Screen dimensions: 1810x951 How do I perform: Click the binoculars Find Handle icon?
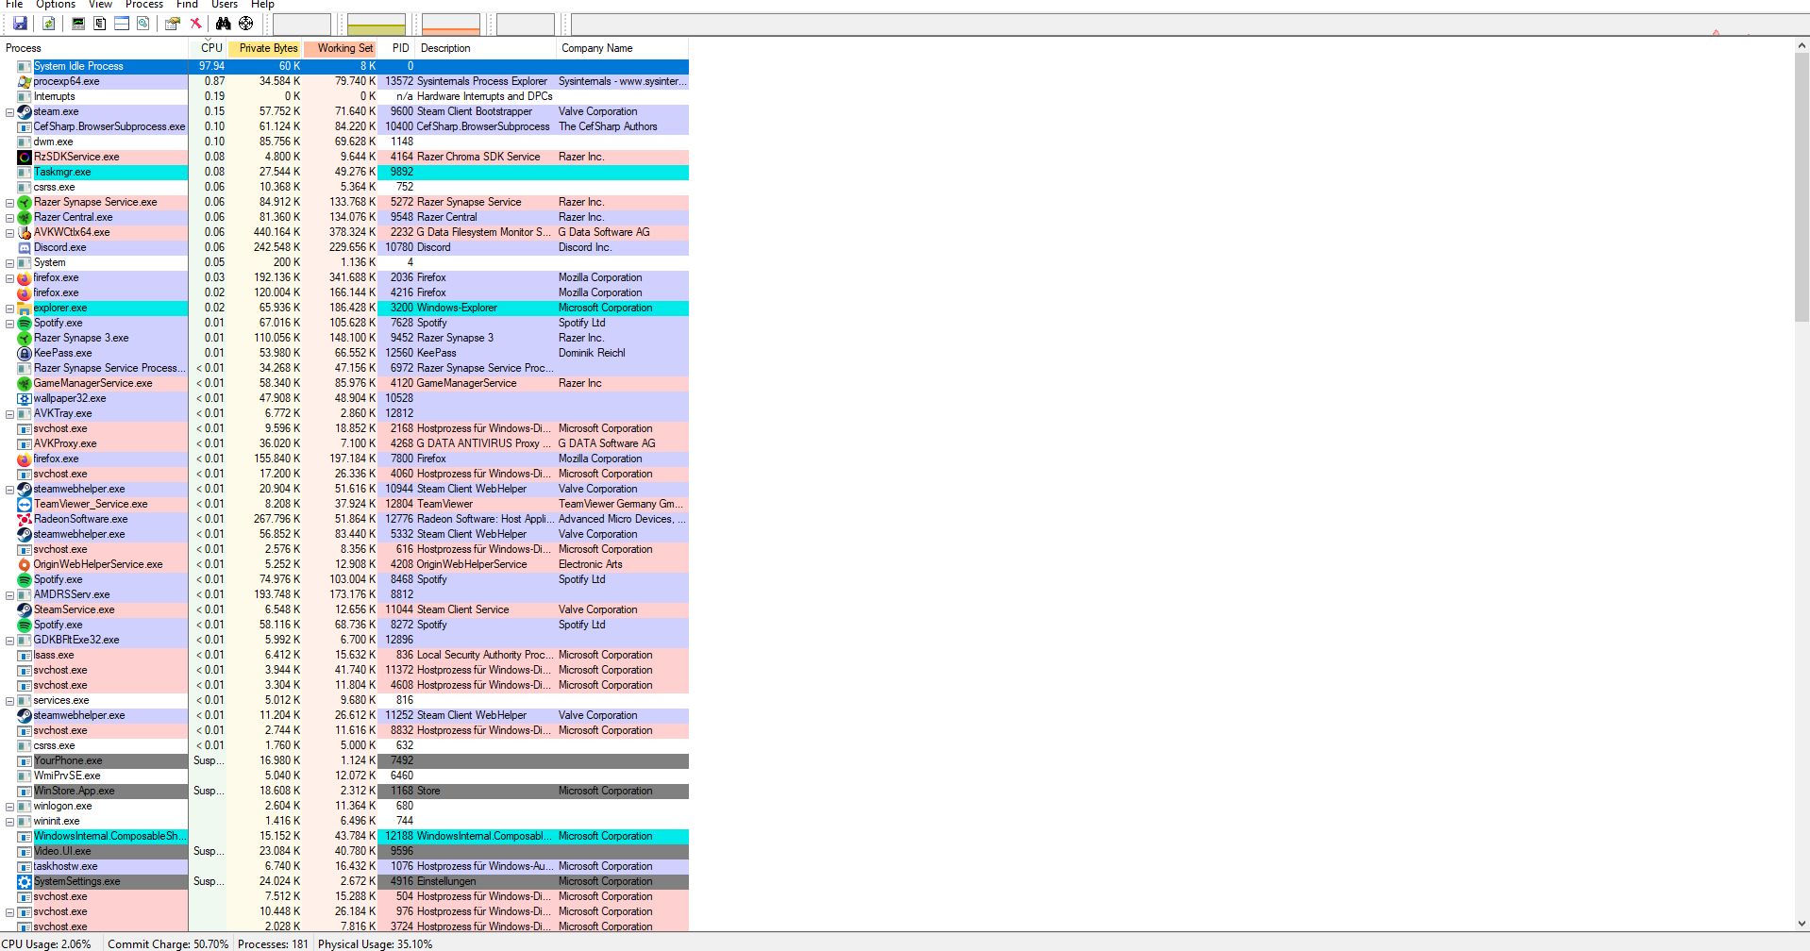224,24
